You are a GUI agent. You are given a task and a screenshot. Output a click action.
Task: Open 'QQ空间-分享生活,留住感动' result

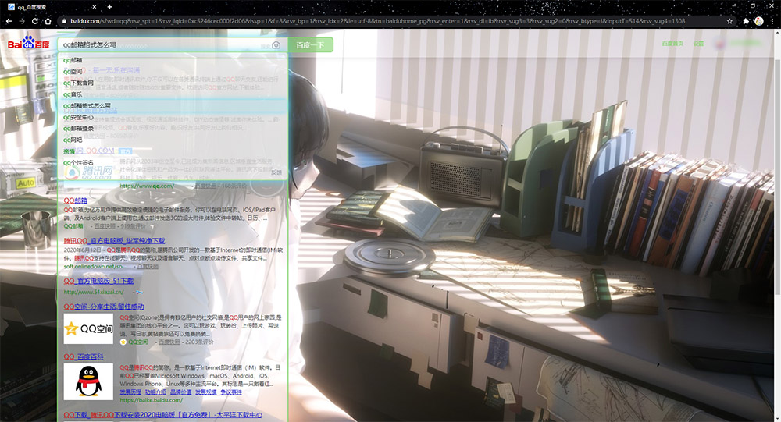point(104,307)
